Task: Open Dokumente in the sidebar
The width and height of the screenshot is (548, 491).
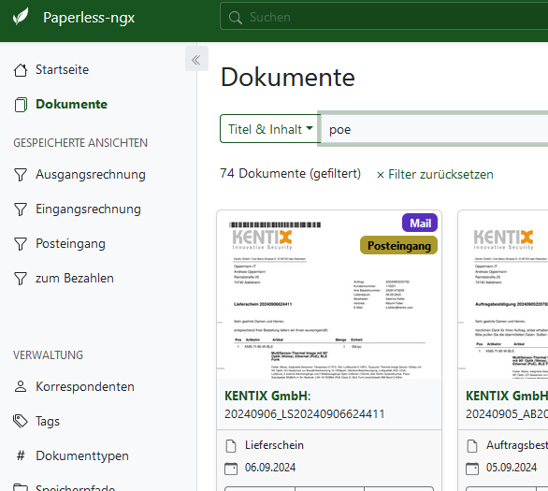Action: tap(71, 104)
